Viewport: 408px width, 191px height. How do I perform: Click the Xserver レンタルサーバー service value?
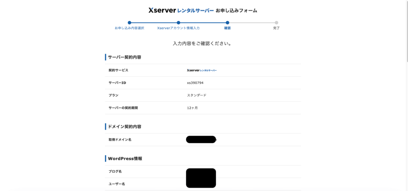[202, 70]
